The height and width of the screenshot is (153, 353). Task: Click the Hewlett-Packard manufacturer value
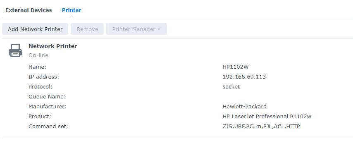pyautogui.click(x=244, y=106)
